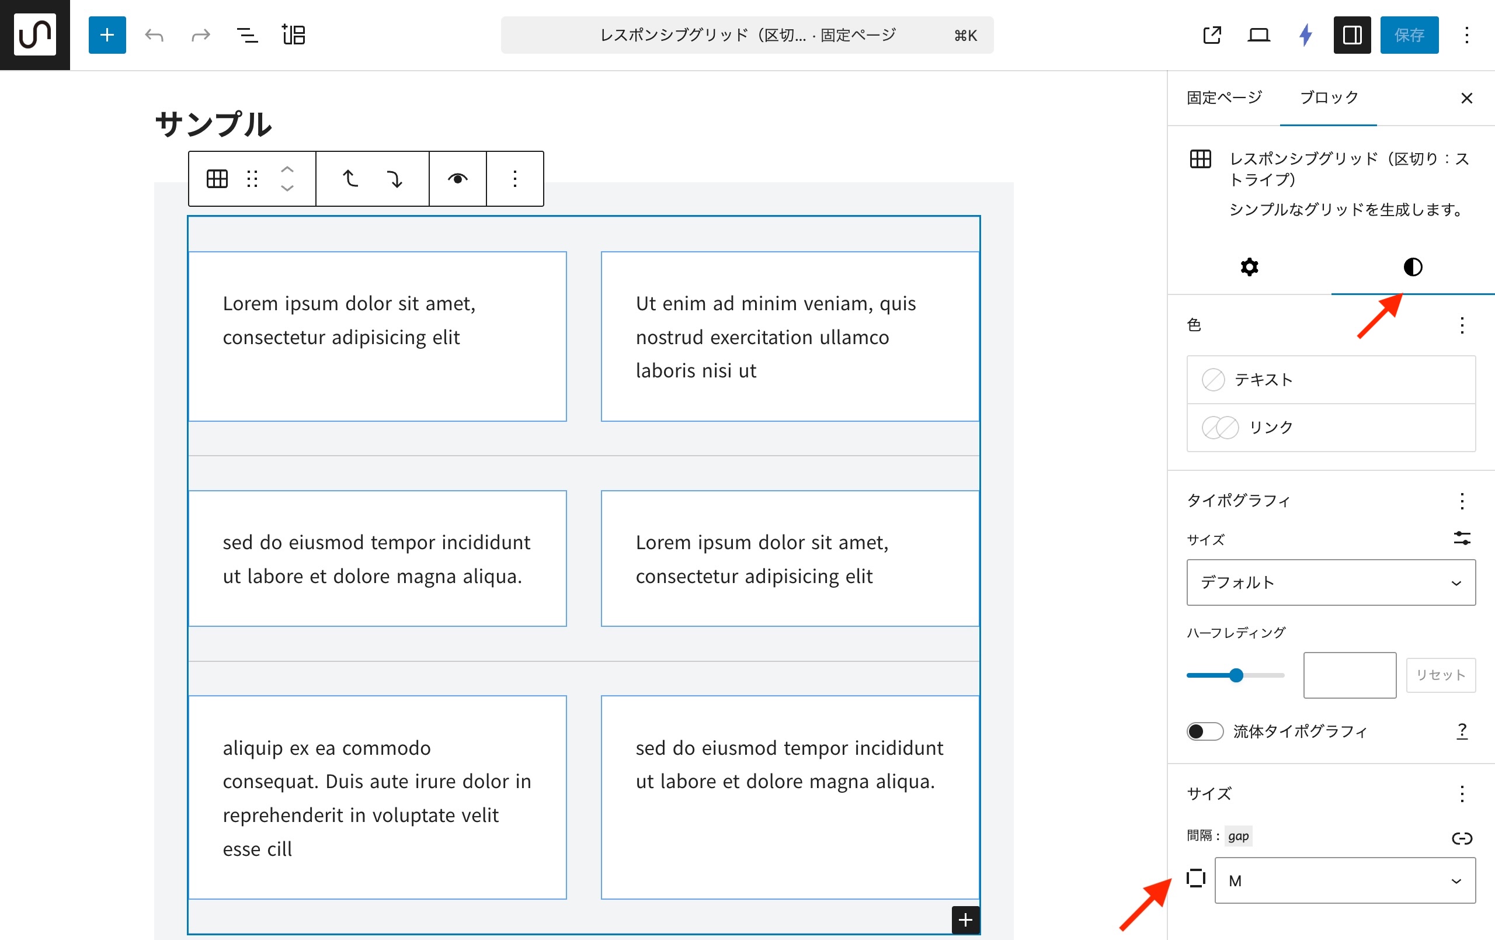Image resolution: width=1495 pixels, height=940 pixels.
Task: Click the リセット button
Action: 1440,675
